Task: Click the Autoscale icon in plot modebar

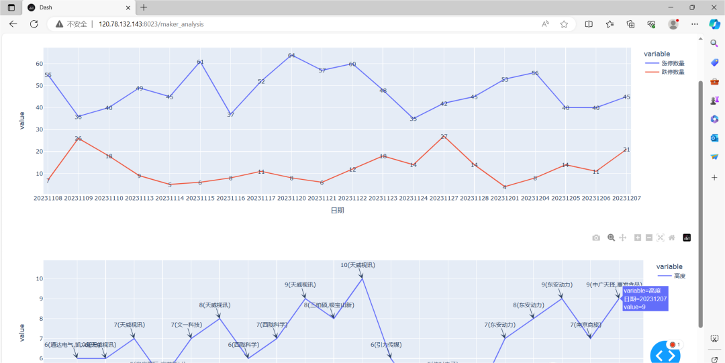Action: tap(661, 238)
